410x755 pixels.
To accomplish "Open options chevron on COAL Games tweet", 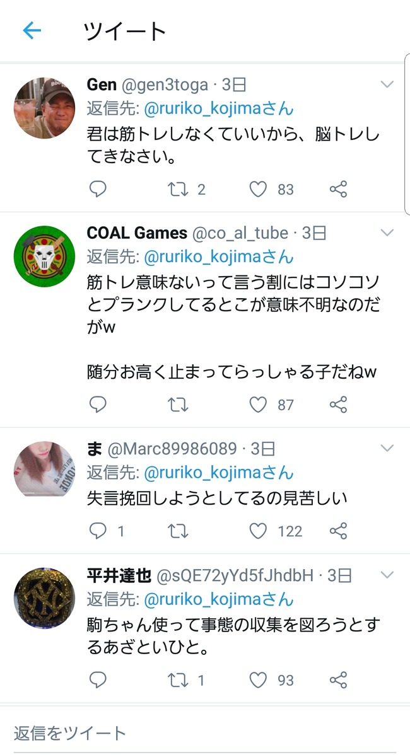I will [387, 233].
